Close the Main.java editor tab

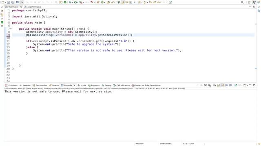click(x=21, y=7)
